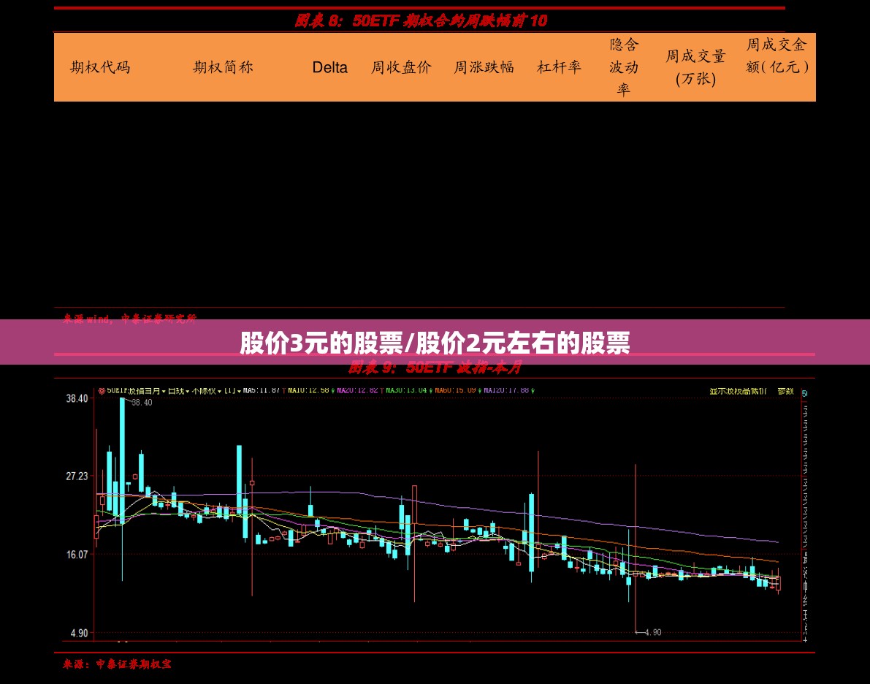Click the 4.90 low-price annotation on chart

[652, 632]
